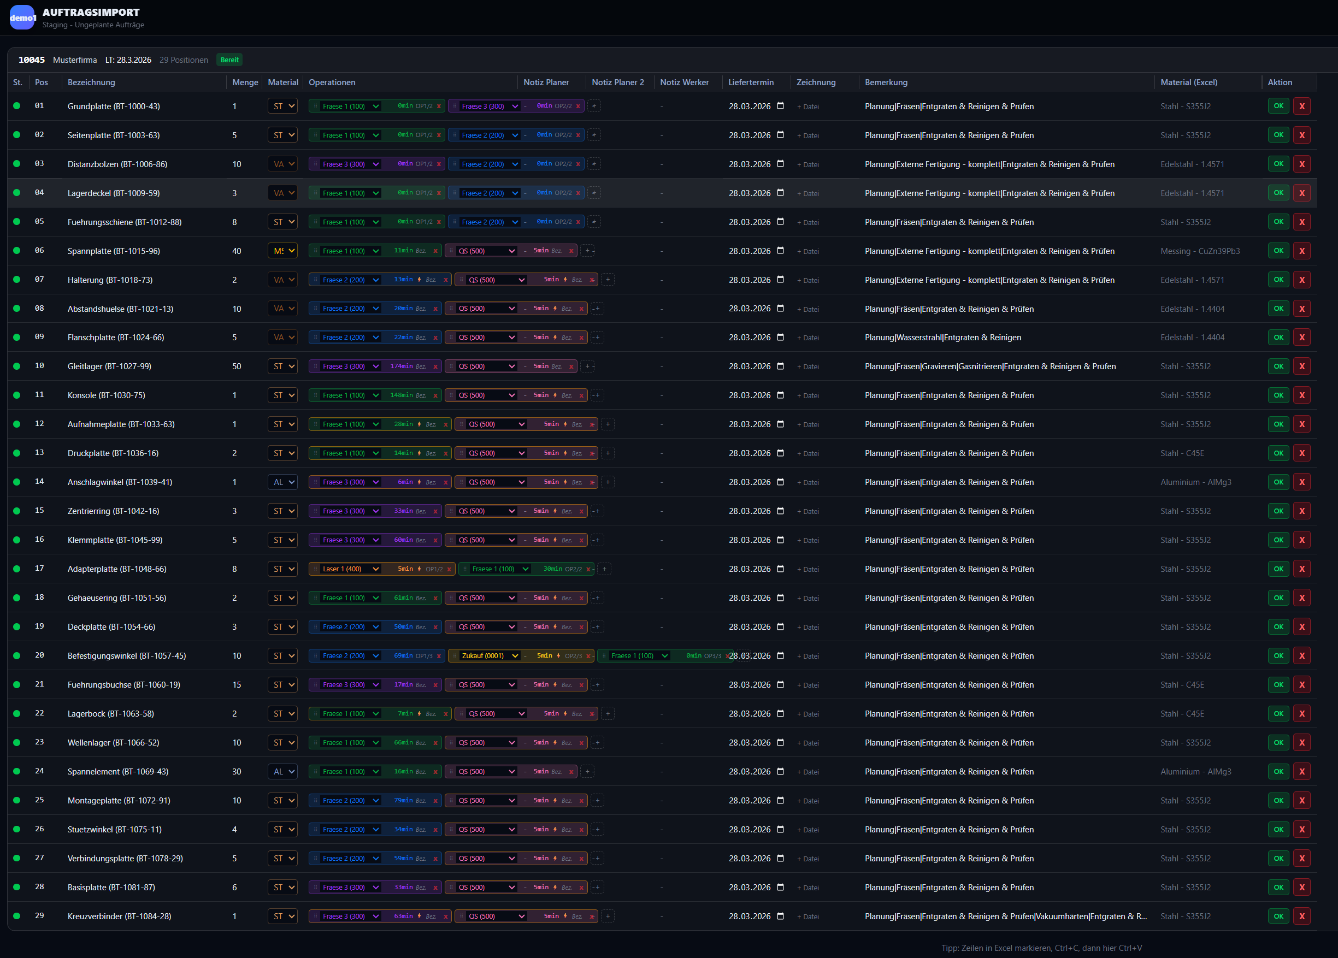Click red X to reject Lagerdeckel position
1338x958 pixels.
click(x=1301, y=193)
